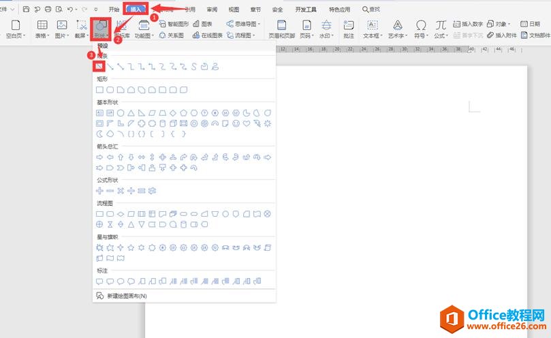Select the cloud callout shape

[131, 281]
